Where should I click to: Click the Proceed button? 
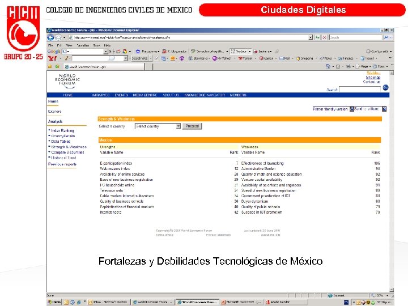[x=192, y=126]
